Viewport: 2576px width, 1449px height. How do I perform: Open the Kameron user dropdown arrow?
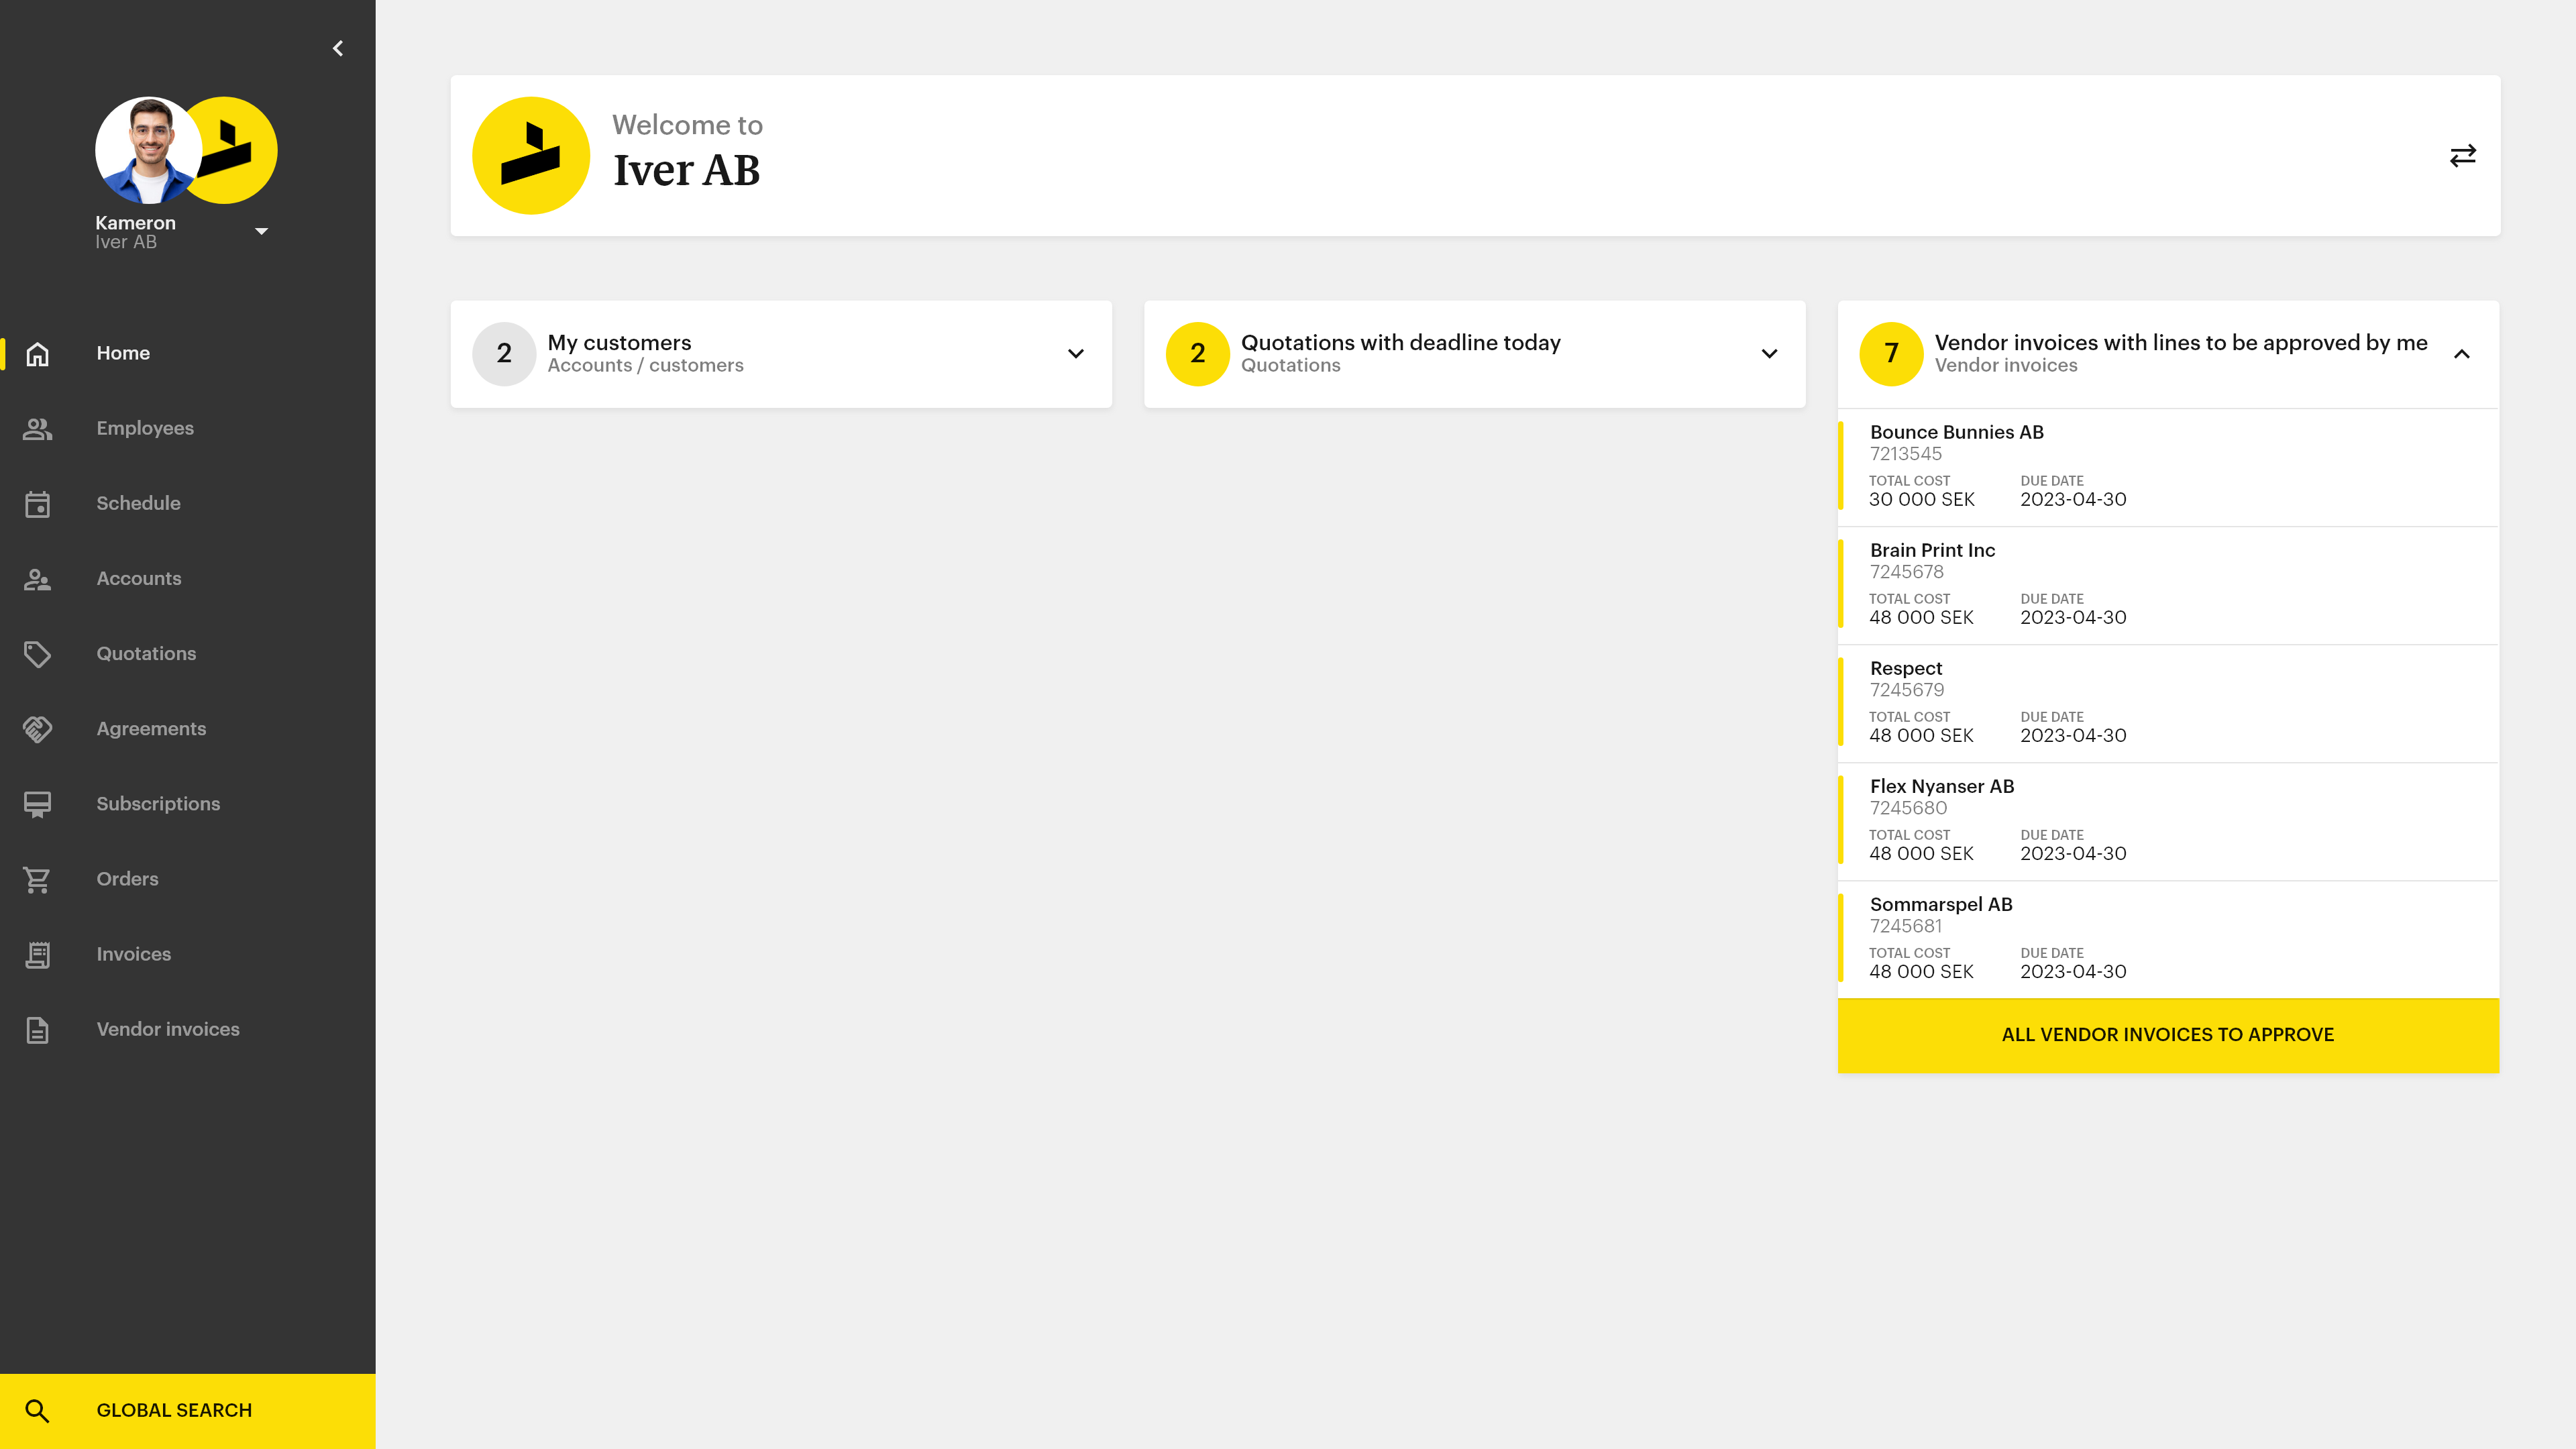[x=261, y=231]
